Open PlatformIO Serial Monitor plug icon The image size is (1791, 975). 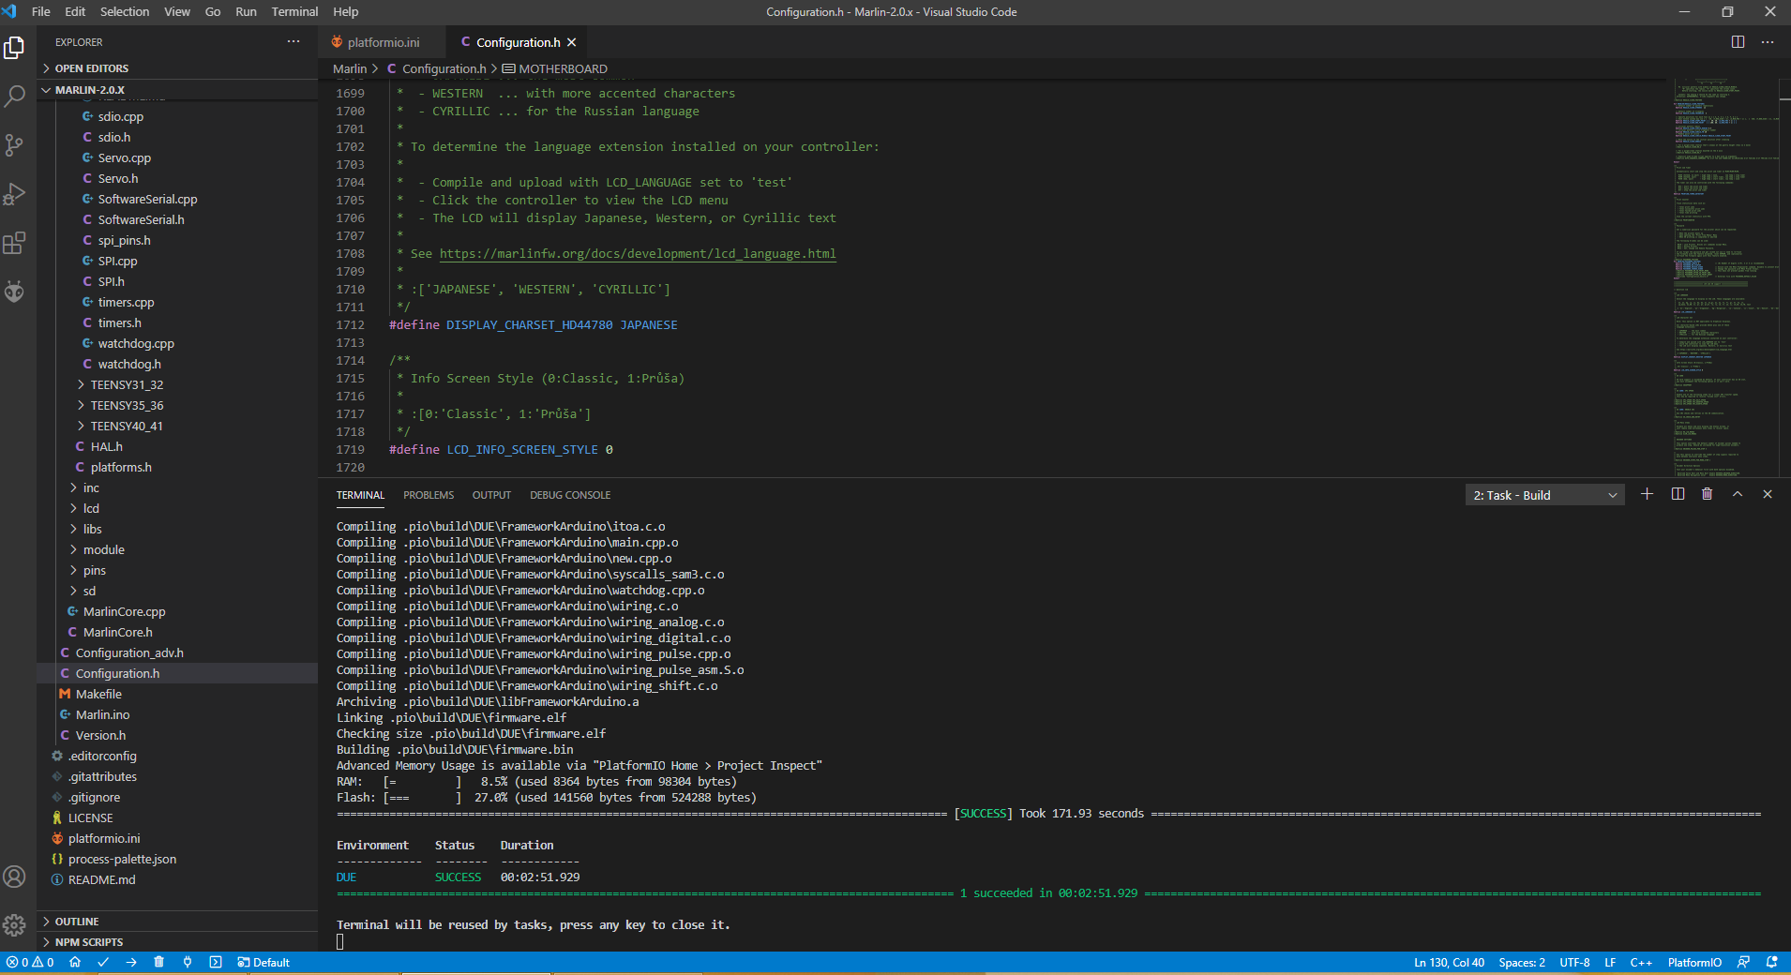click(188, 962)
